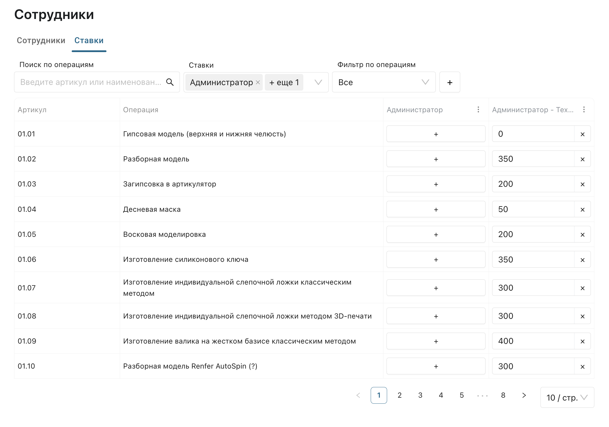The image size is (609, 427).
Task: Click the 350 rate field for row 01.06
Action: pyautogui.click(x=533, y=260)
